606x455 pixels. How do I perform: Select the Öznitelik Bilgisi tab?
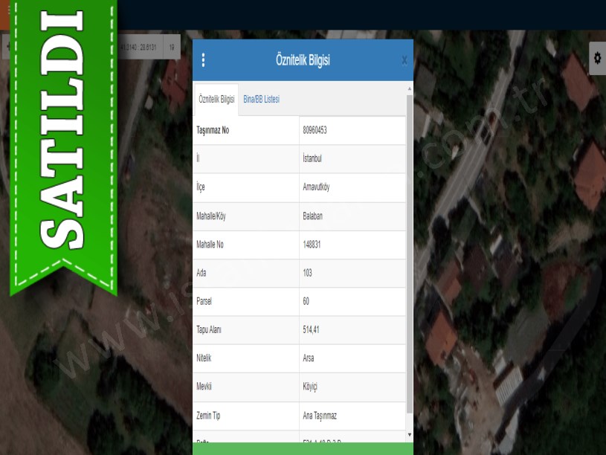point(216,100)
